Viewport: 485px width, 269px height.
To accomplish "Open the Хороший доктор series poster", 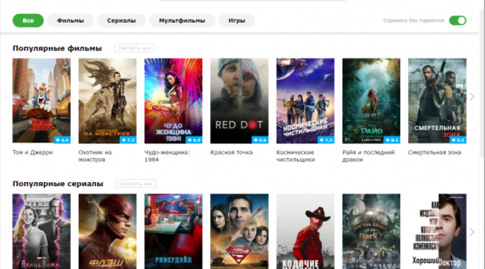I will point(437,231).
